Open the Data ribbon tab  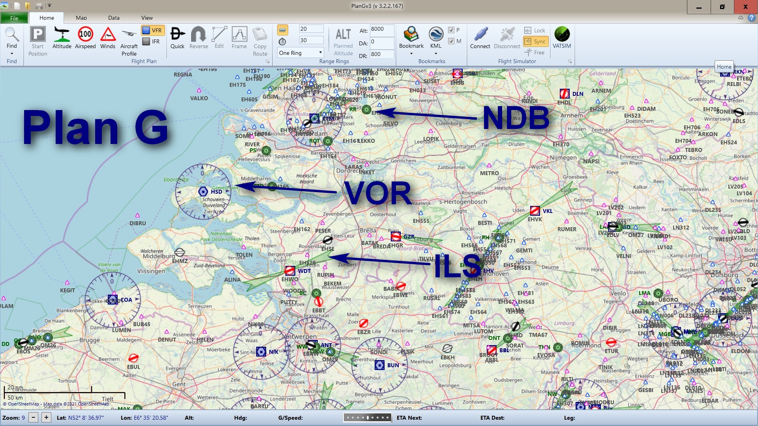tap(114, 18)
